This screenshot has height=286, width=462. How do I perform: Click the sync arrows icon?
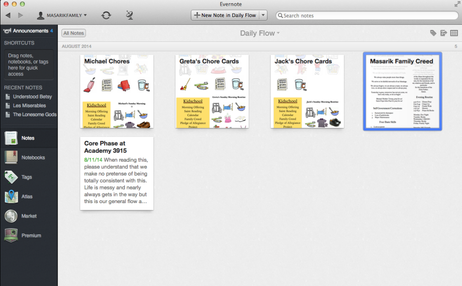pyautogui.click(x=106, y=15)
